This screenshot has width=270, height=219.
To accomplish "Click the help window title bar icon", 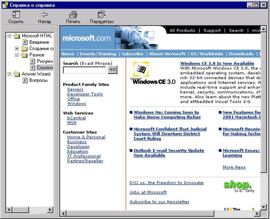I will (5, 5).
